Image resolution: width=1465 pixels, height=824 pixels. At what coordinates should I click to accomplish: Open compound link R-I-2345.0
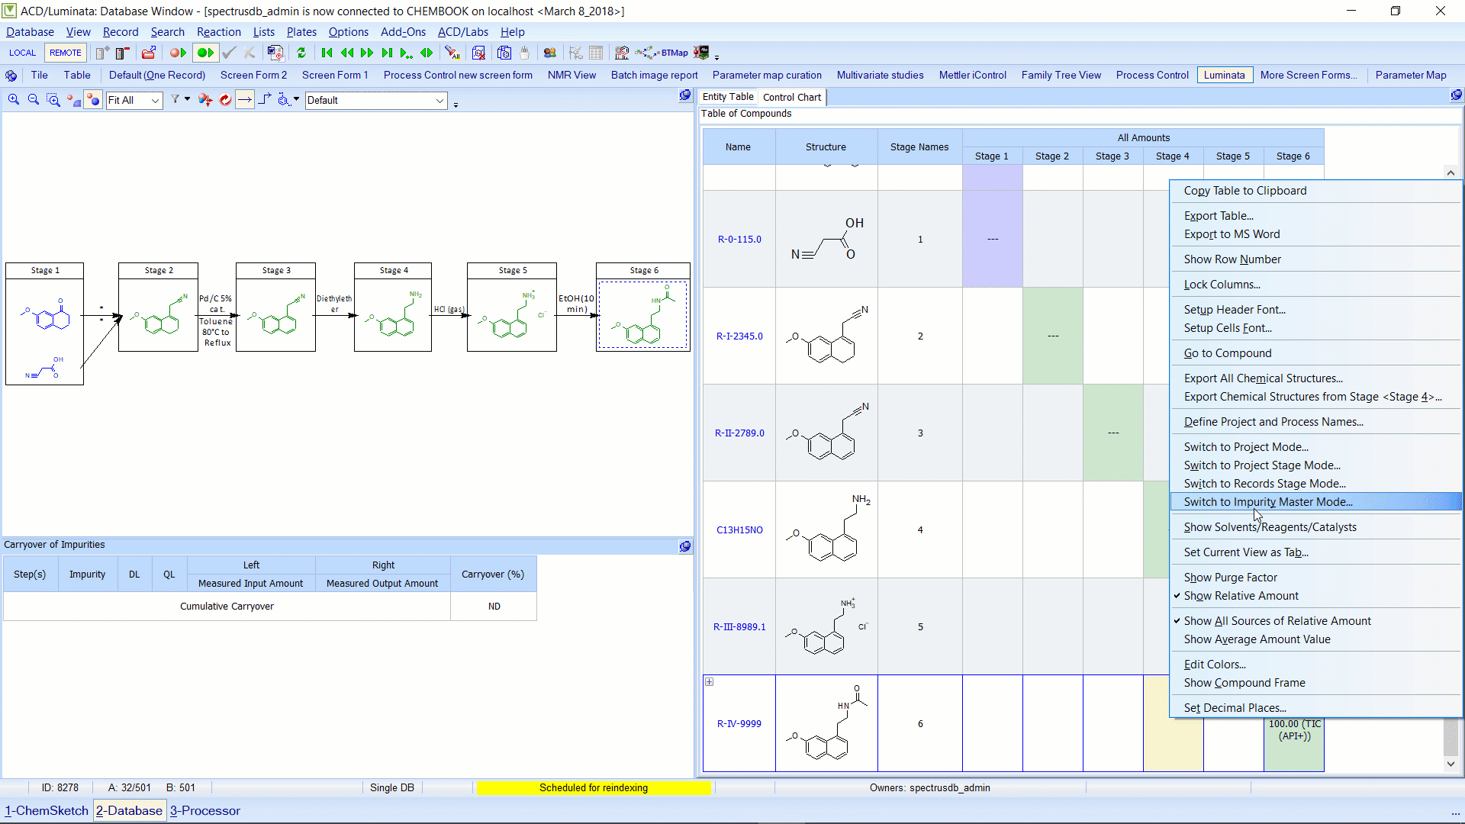pos(739,336)
